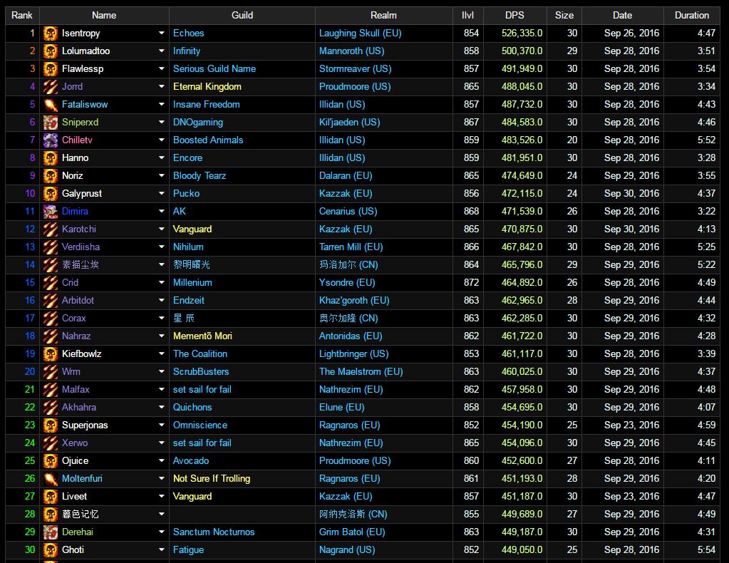Open the Sanctum Nocturnos guild link

[214, 532]
